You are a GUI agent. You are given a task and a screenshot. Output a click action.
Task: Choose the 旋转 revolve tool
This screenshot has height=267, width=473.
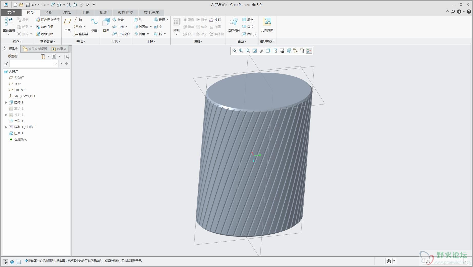[118, 20]
